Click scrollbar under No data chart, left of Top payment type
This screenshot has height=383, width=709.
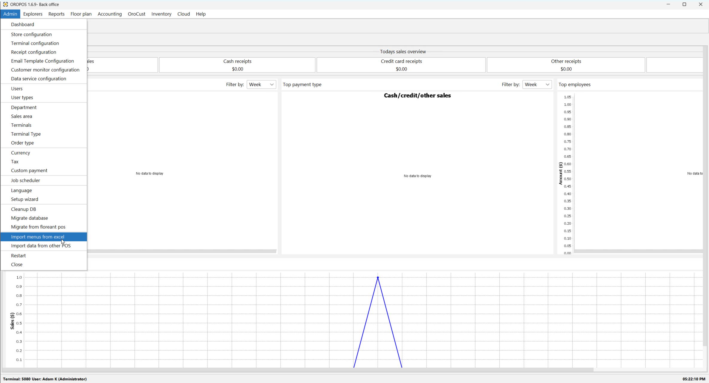click(182, 251)
